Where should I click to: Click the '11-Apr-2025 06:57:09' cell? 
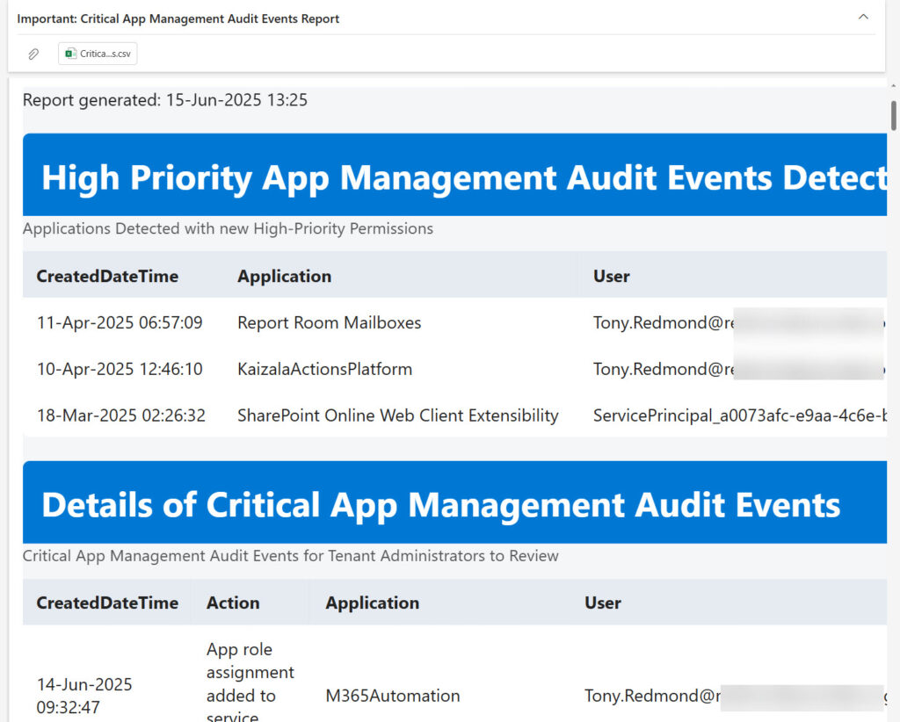pos(120,322)
